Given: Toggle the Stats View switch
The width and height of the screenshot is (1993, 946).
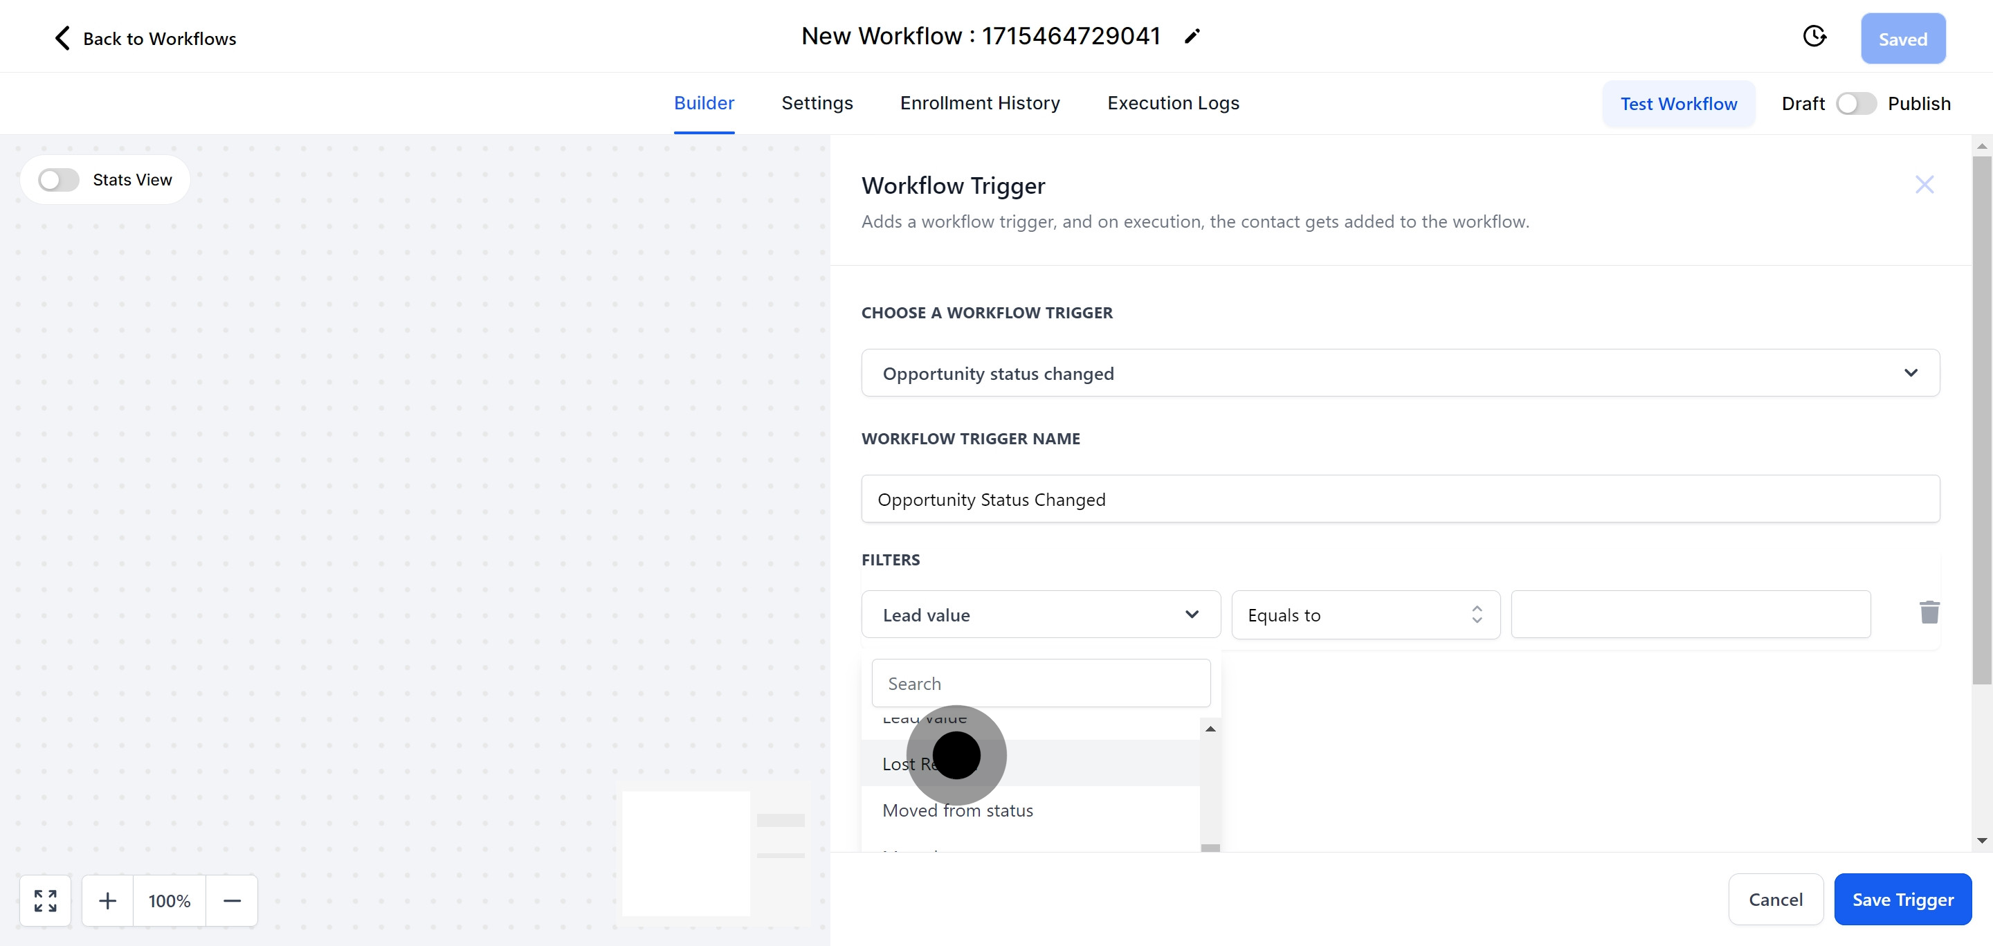Looking at the screenshot, I should point(59,179).
